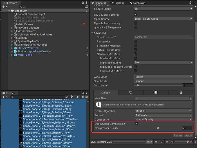Image resolution: width=197 pixels, height=148 pixels.
Task: Switch to the Occlusion tab
Action: pos(138,3)
